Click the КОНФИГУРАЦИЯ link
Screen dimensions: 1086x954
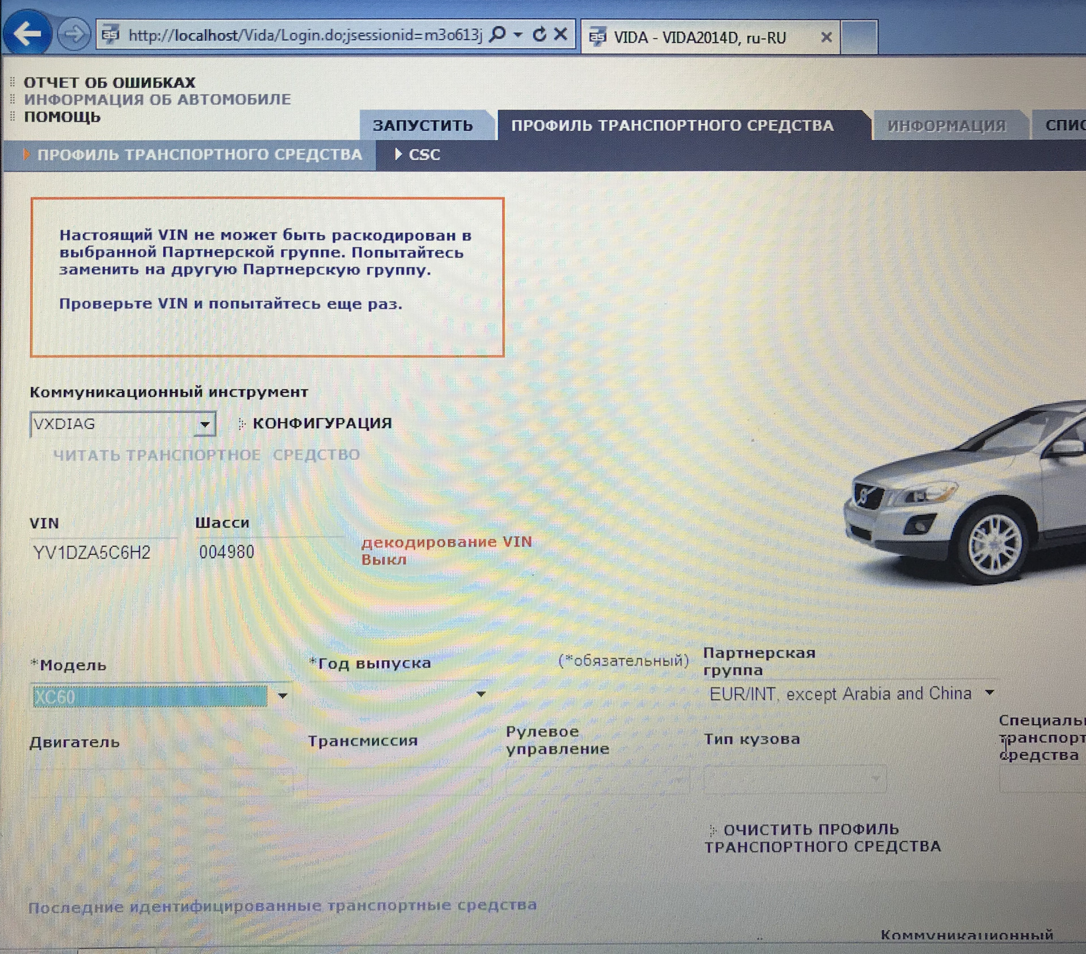(x=322, y=423)
